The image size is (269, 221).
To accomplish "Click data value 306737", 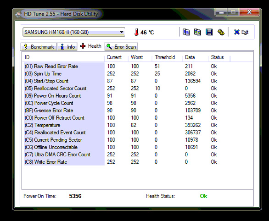I will pos(193,133).
